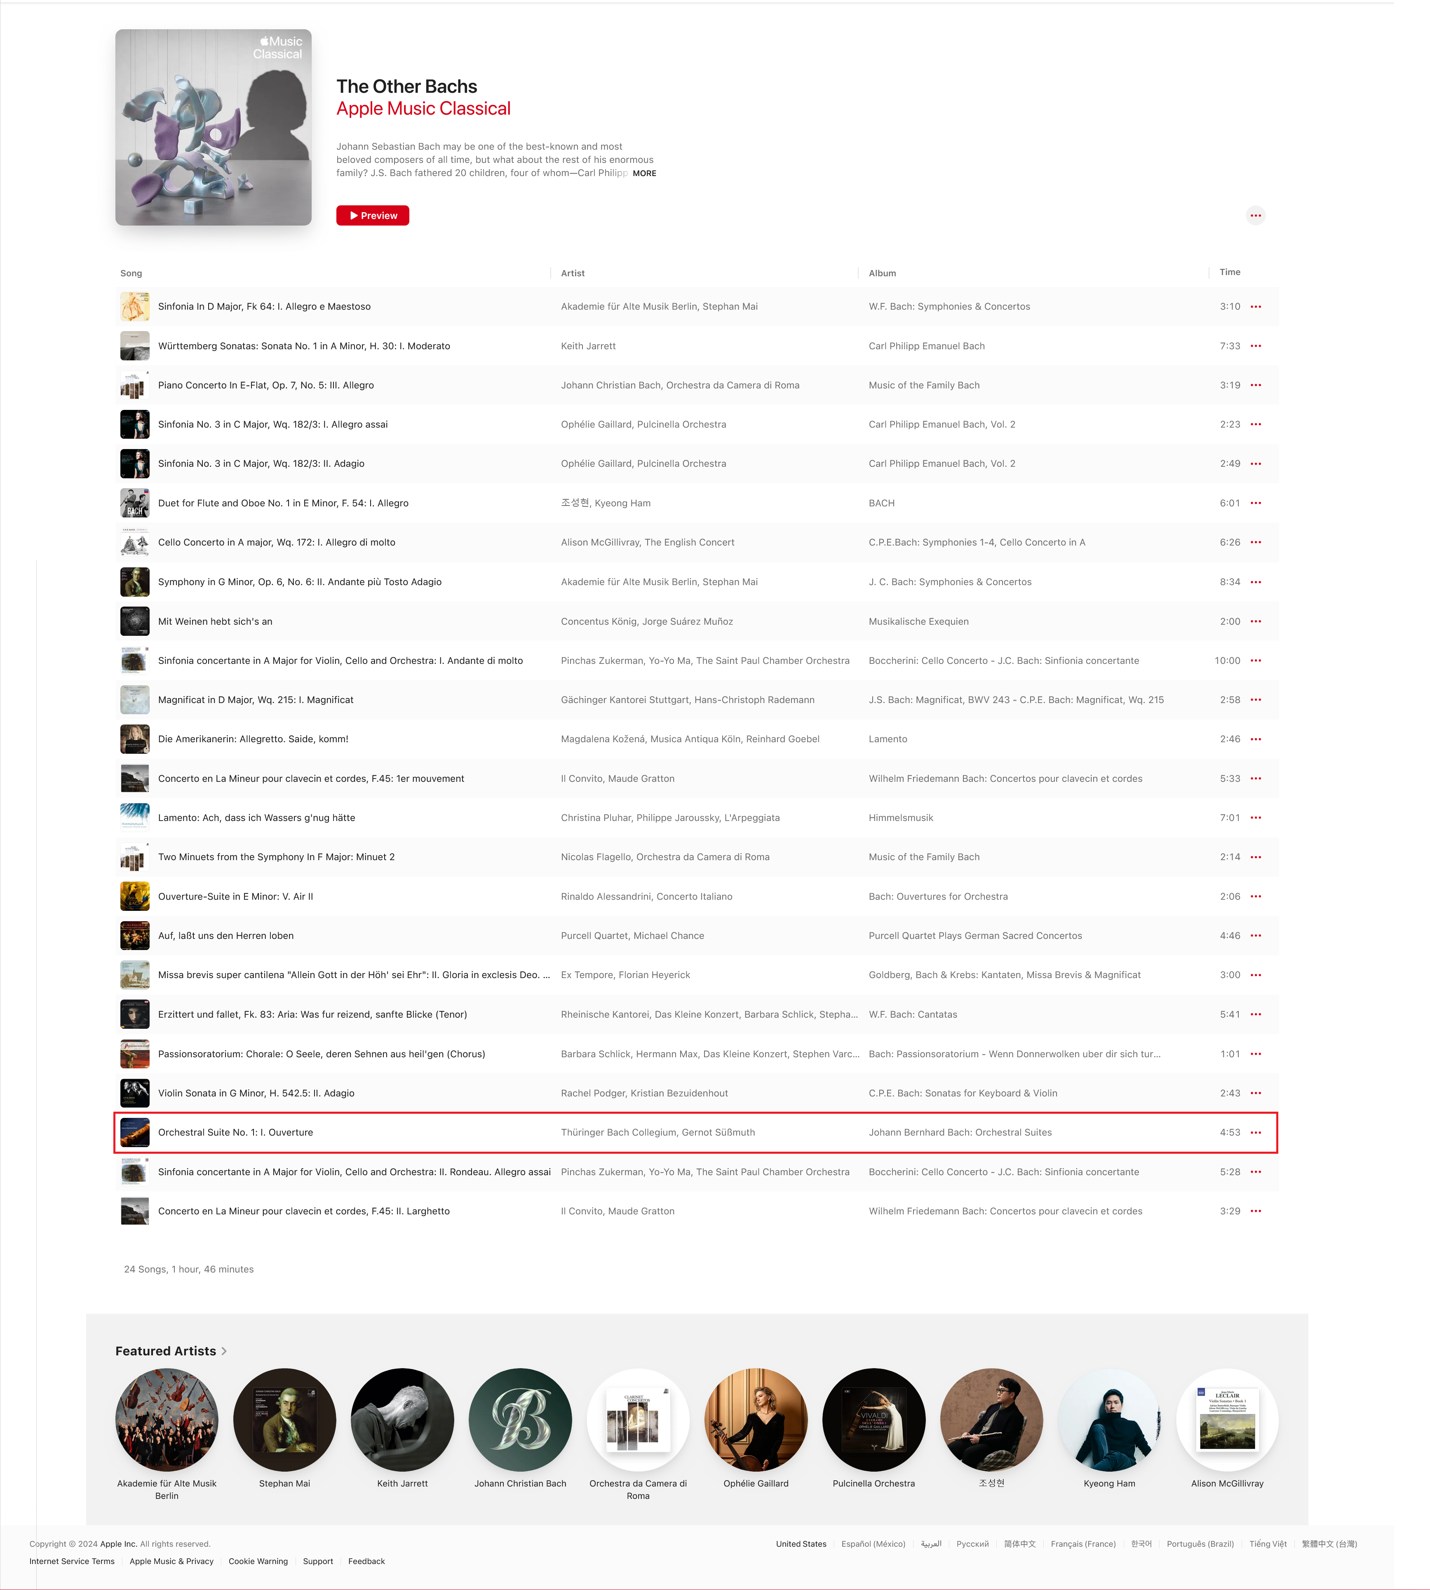Open the Apple Music Classical curator link
Screen dimensions: 1430x1590
tap(423, 108)
